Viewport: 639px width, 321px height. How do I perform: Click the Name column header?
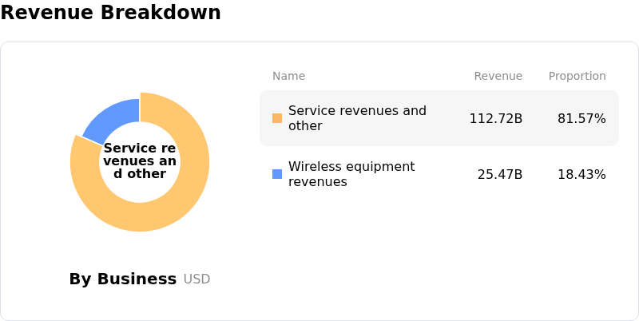point(288,76)
